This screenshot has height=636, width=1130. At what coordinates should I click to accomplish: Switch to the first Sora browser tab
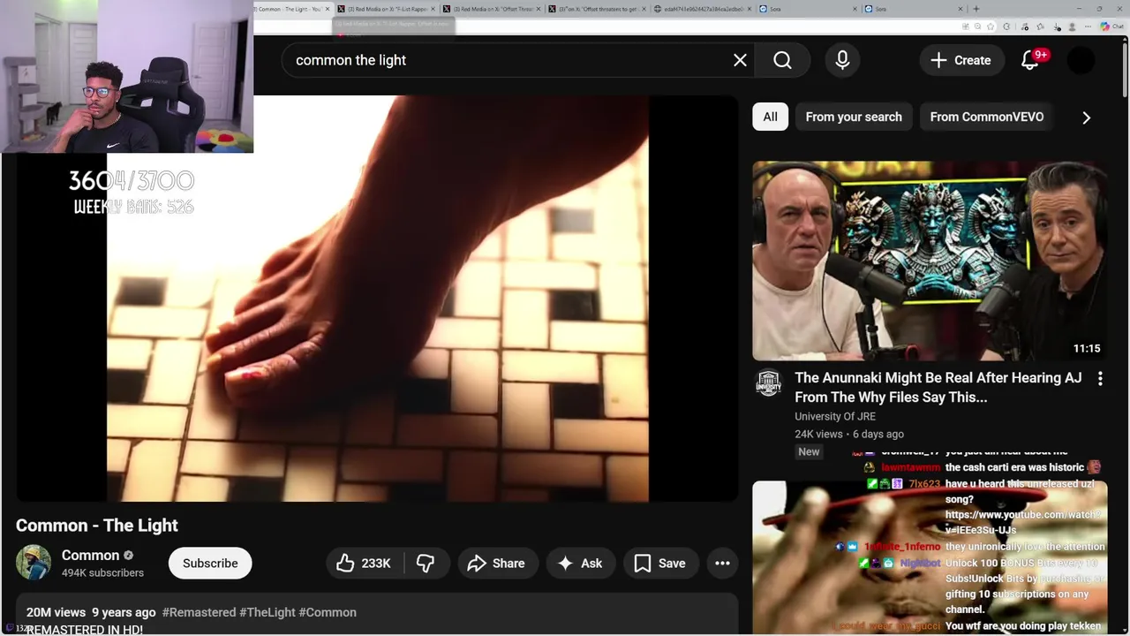tap(808, 9)
